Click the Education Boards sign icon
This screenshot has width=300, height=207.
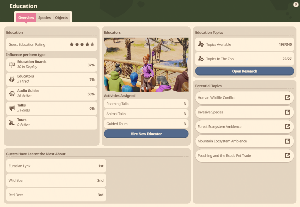(x=12, y=65)
